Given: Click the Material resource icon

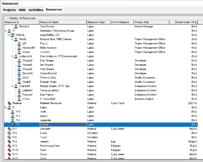Looking at the screenshot, I should (9, 103).
